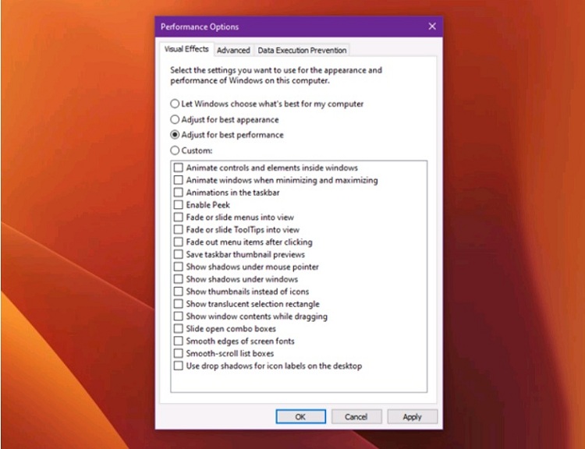585x449 pixels.
Task: Check Show translucent selection rectangle
Action: click(x=179, y=303)
